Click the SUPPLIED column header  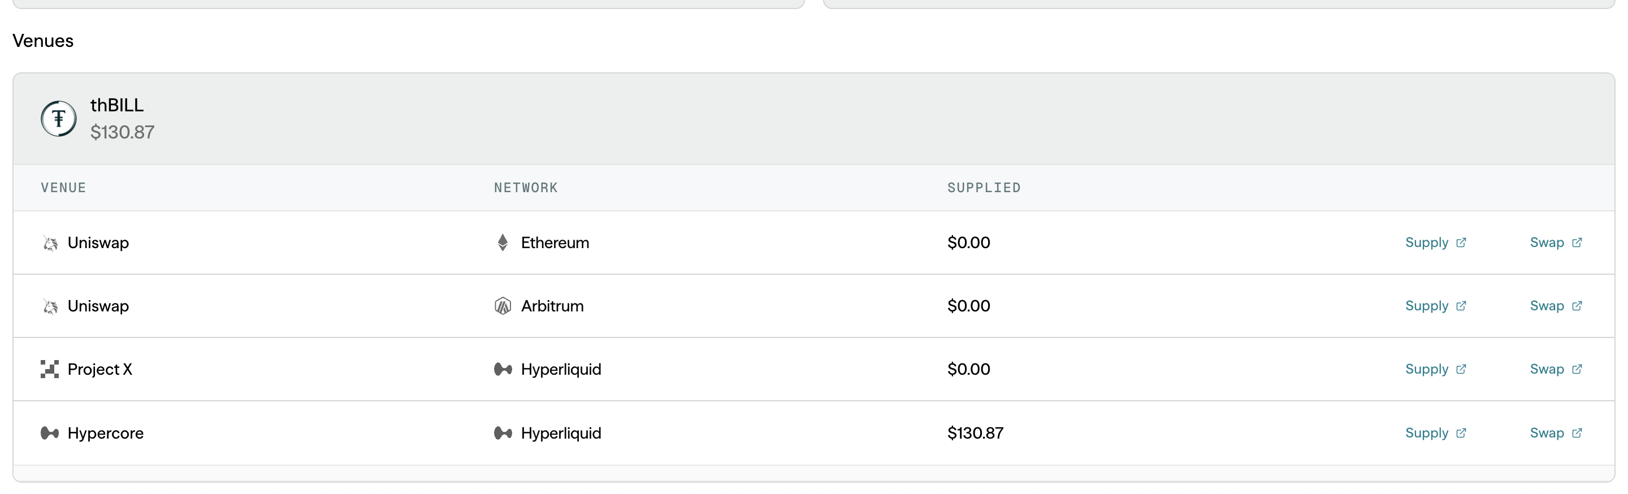click(x=984, y=188)
